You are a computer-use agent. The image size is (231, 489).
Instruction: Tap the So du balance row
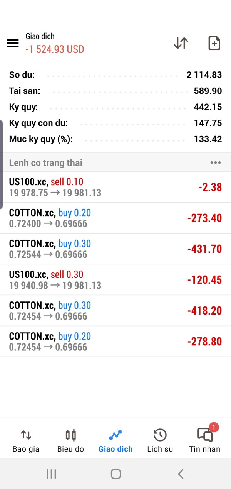pos(115,75)
